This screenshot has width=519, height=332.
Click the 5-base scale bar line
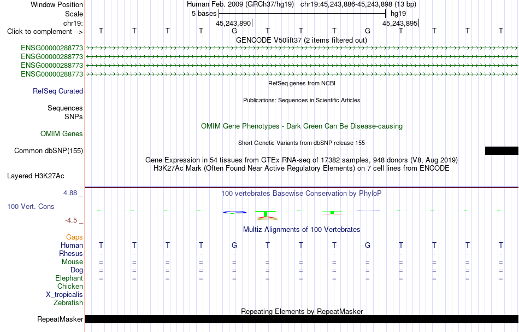pyautogui.click(x=302, y=14)
